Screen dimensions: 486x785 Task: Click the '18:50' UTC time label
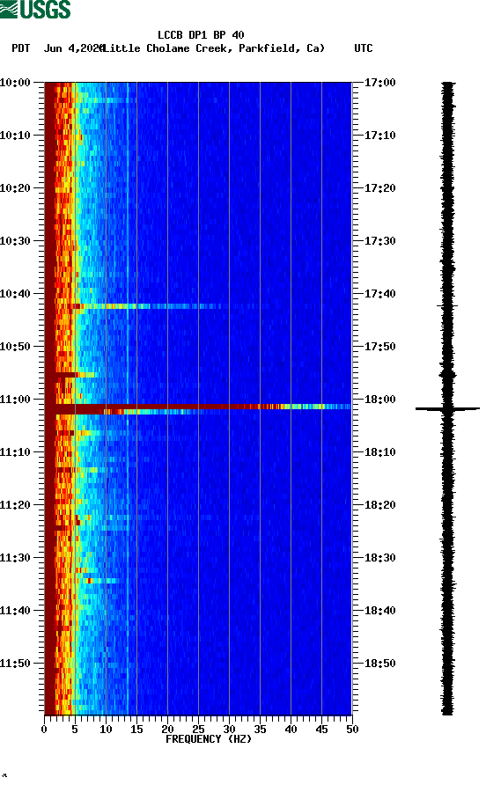pyautogui.click(x=379, y=664)
